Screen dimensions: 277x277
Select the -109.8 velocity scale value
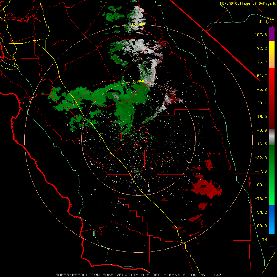pyautogui.click(x=259, y=226)
